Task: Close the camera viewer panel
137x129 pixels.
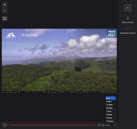Action: 128,8
